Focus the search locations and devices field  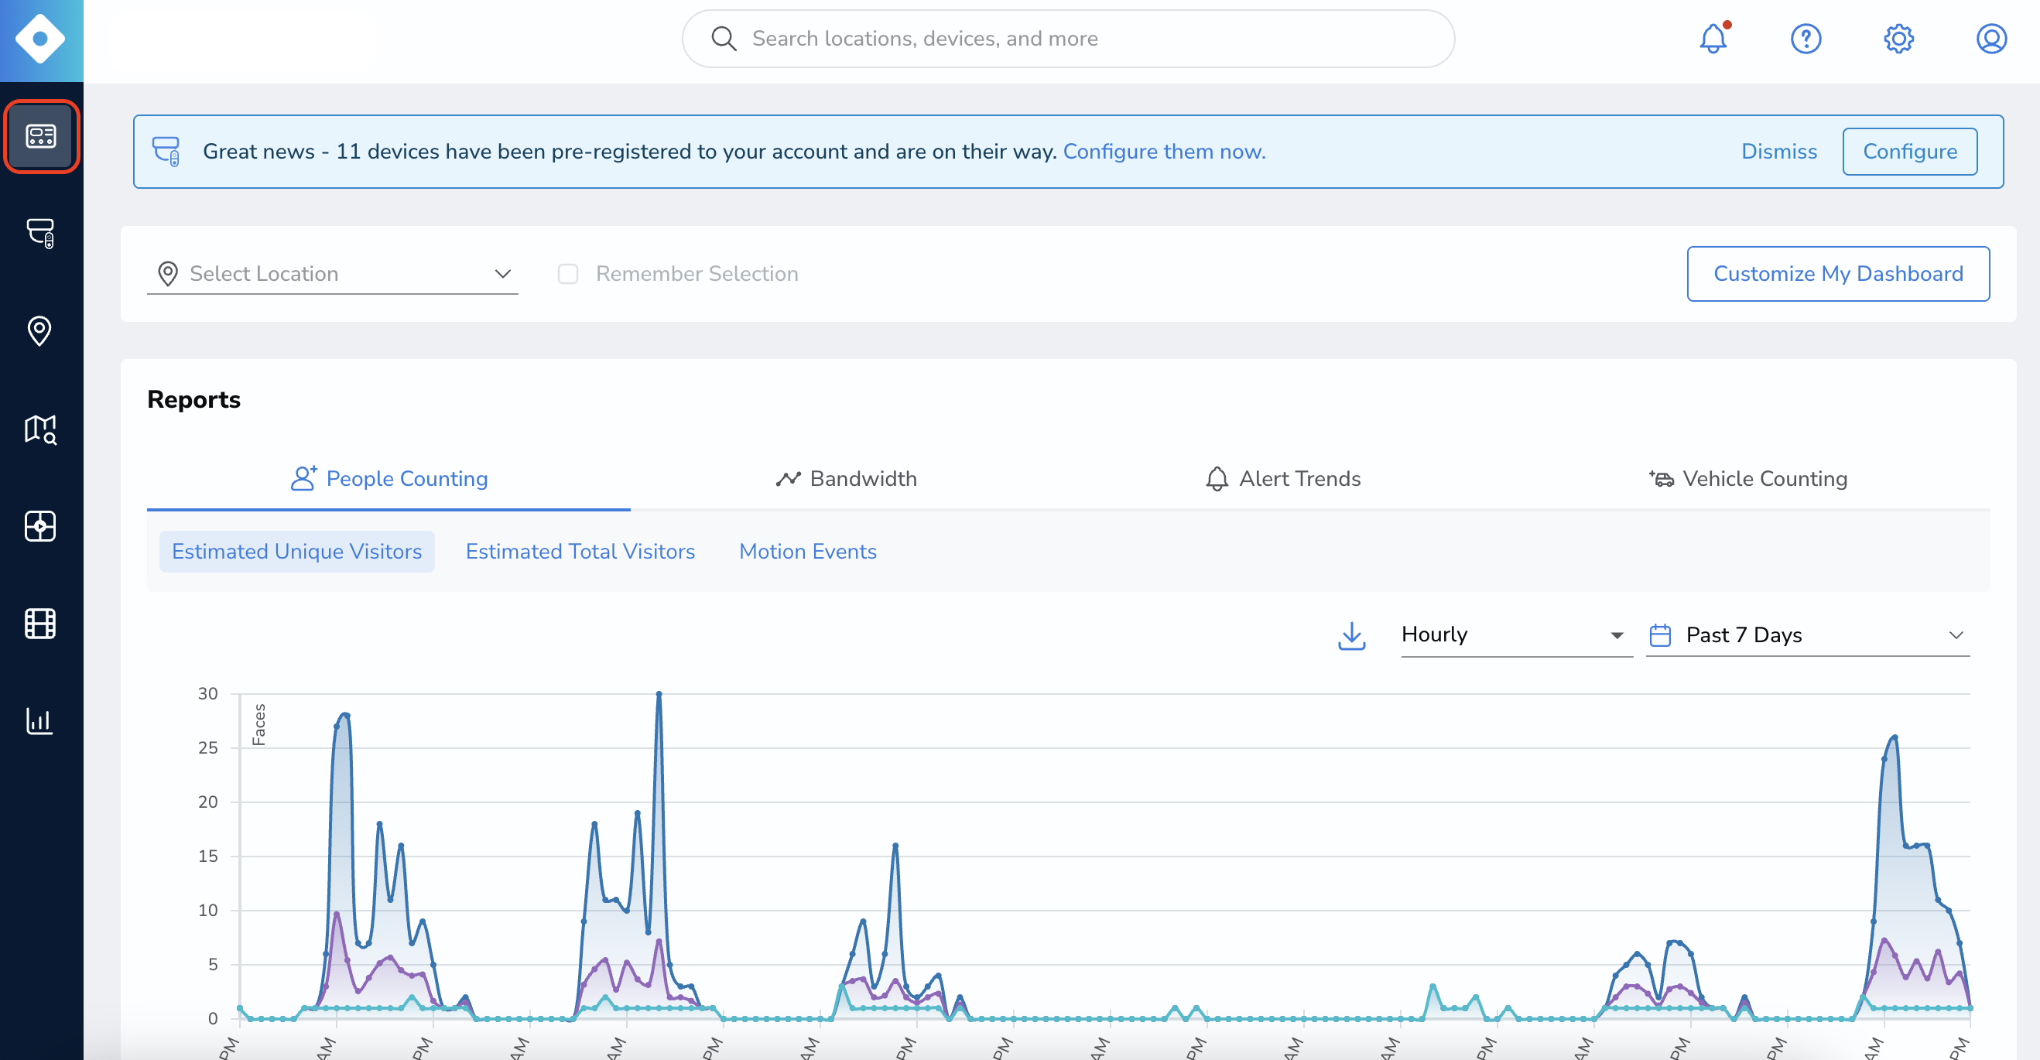(1067, 39)
